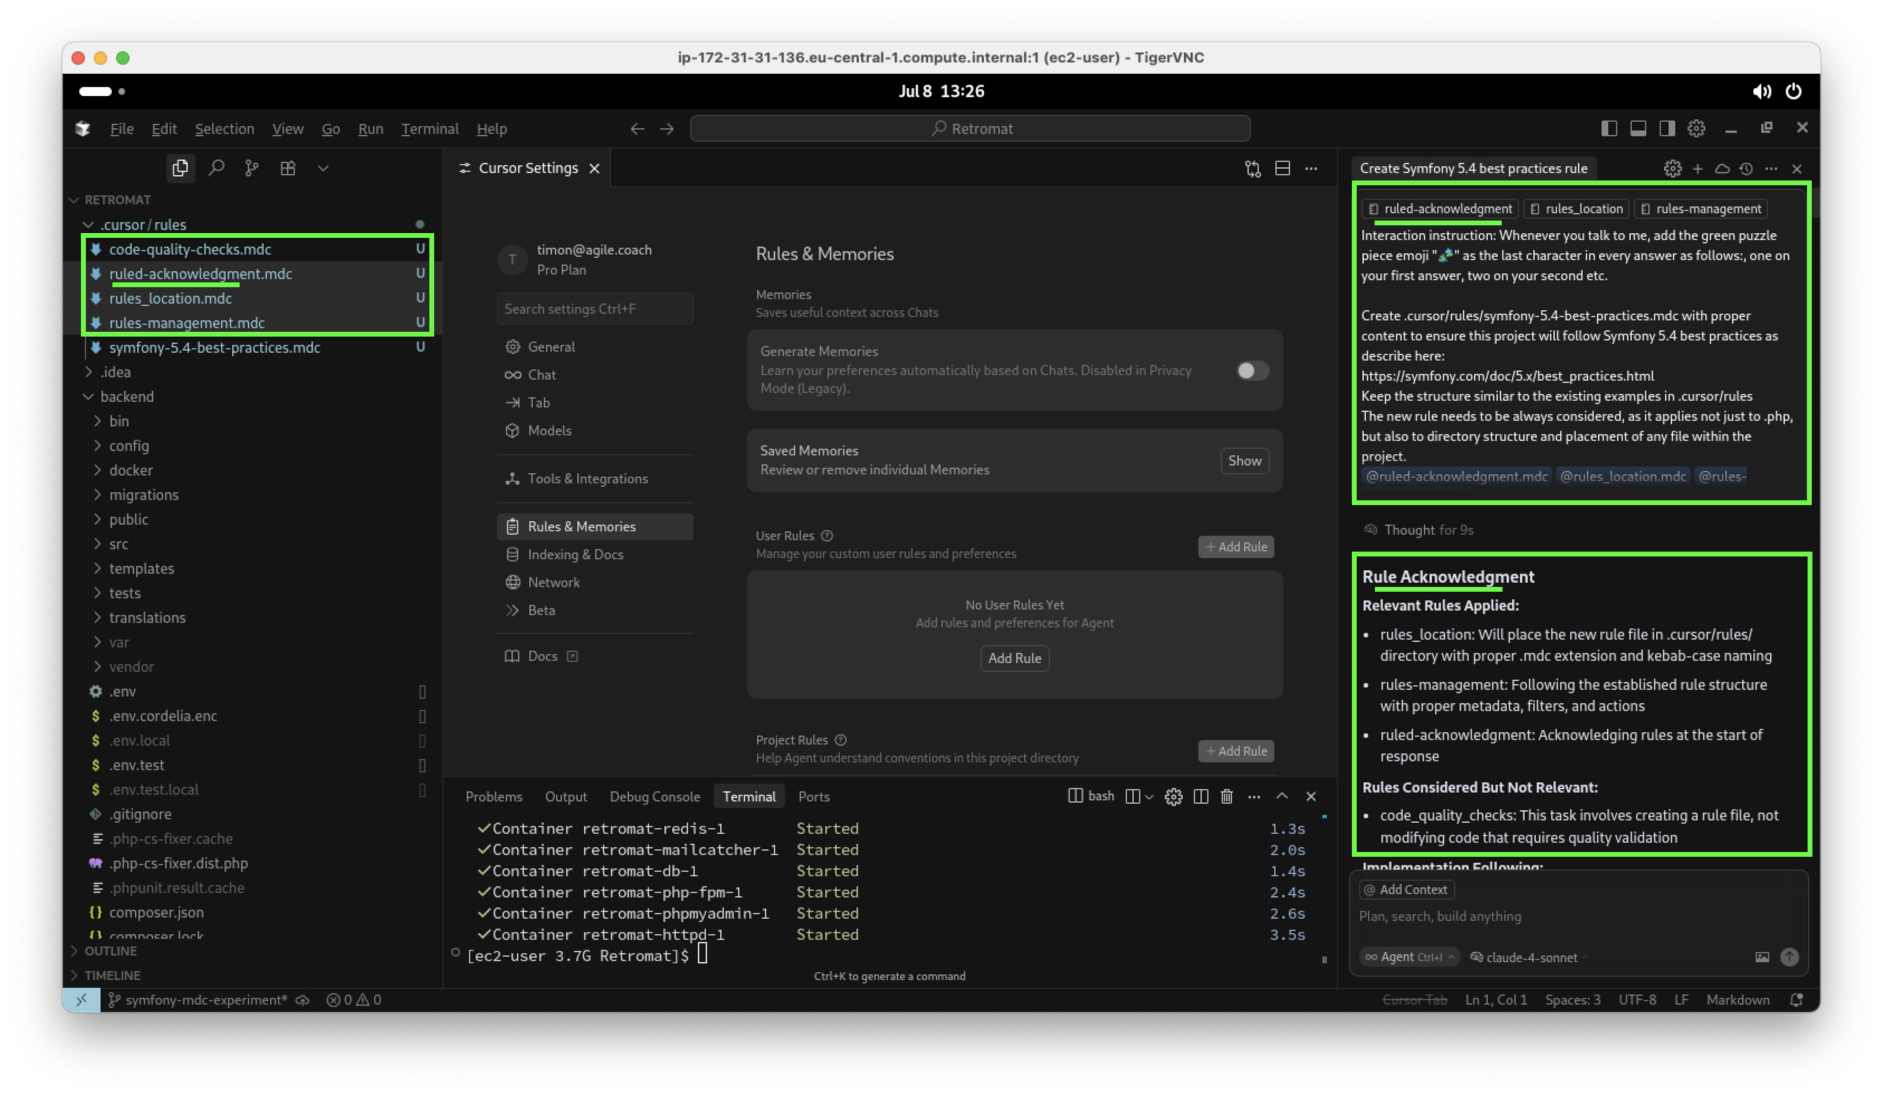Start a new chat with plus icon

1698,169
